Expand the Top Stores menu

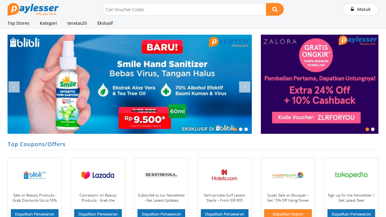tap(18, 23)
